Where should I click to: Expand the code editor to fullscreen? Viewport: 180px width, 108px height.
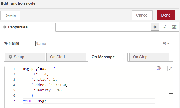pos(170,69)
